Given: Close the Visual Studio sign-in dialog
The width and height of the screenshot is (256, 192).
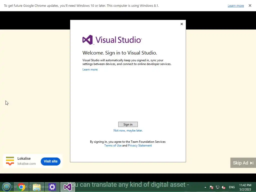Looking at the screenshot, I should [x=182, y=24].
